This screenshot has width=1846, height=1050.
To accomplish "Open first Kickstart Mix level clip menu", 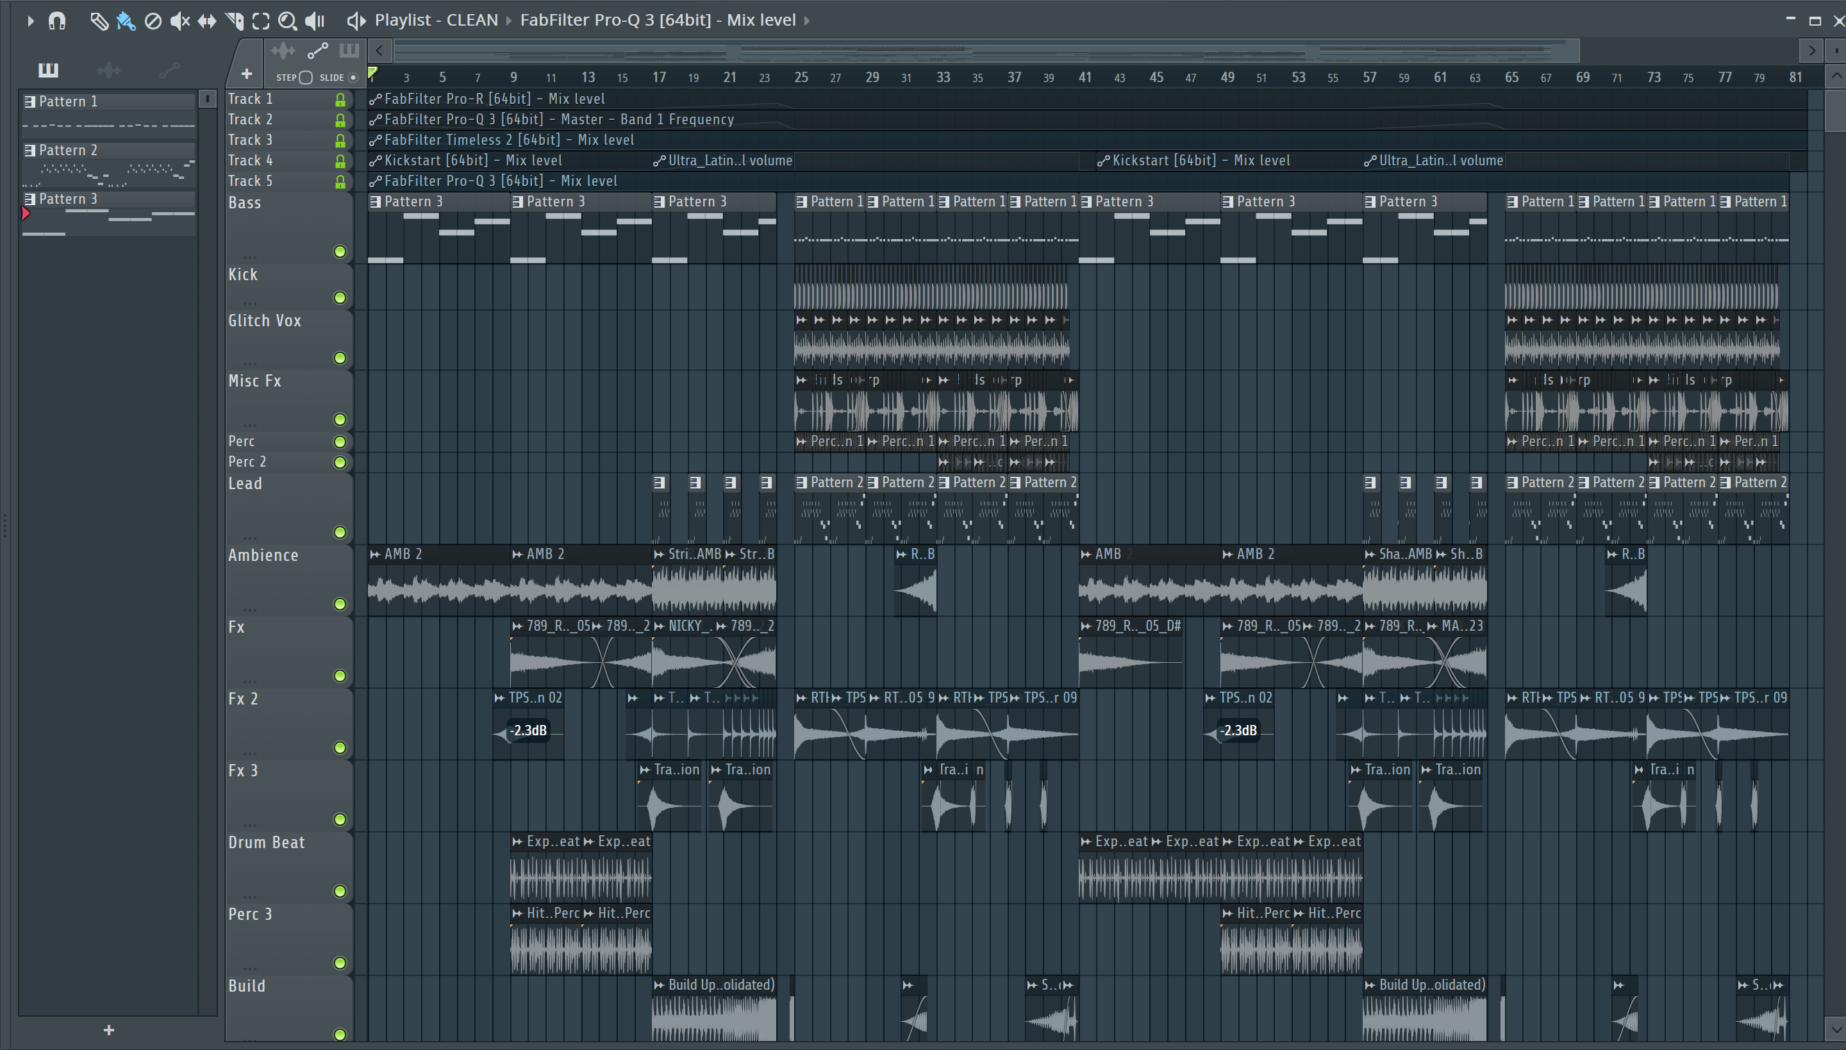I will coord(375,161).
